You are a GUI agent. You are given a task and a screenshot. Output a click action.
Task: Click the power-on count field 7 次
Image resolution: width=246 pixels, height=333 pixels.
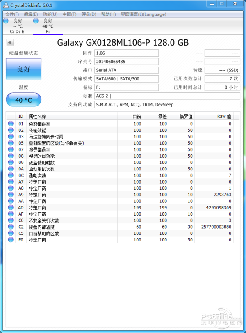(222, 79)
